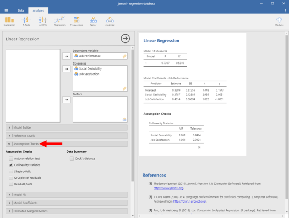289x218 pixels.
Task: Open the Regression menu
Action: 59,21
